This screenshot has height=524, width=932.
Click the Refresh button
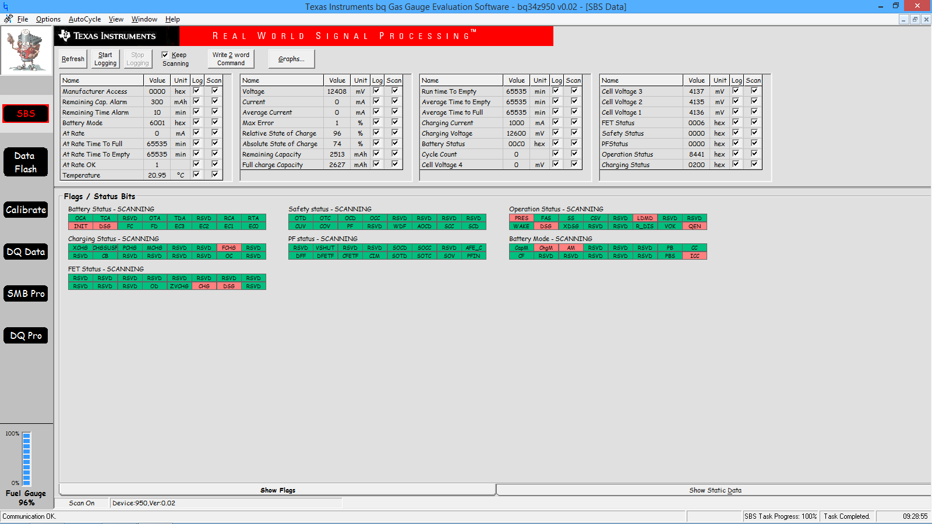point(73,59)
